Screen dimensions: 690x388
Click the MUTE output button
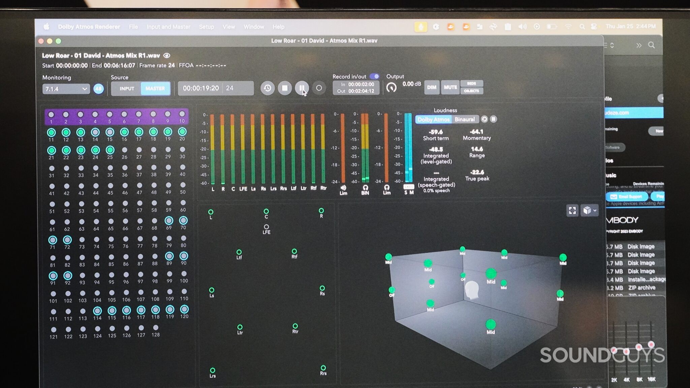(x=450, y=87)
